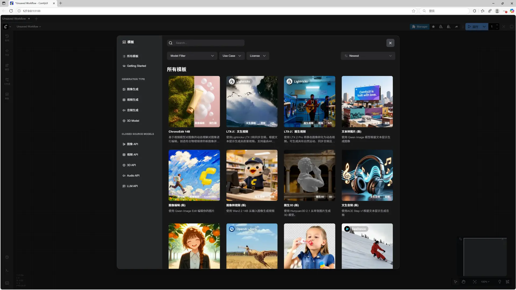
Task: Expand the Use Case dropdown
Action: pyautogui.click(x=232, y=56)
